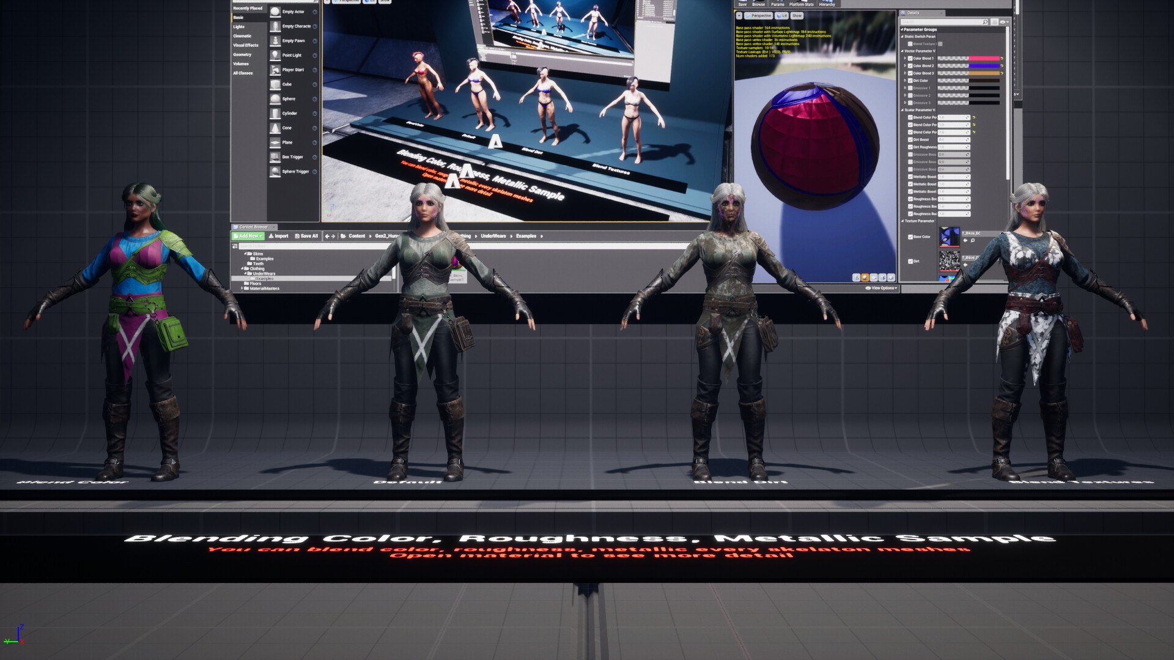
Task: Collapse the Texture Parameter Values section
Action: coord(902,221)
